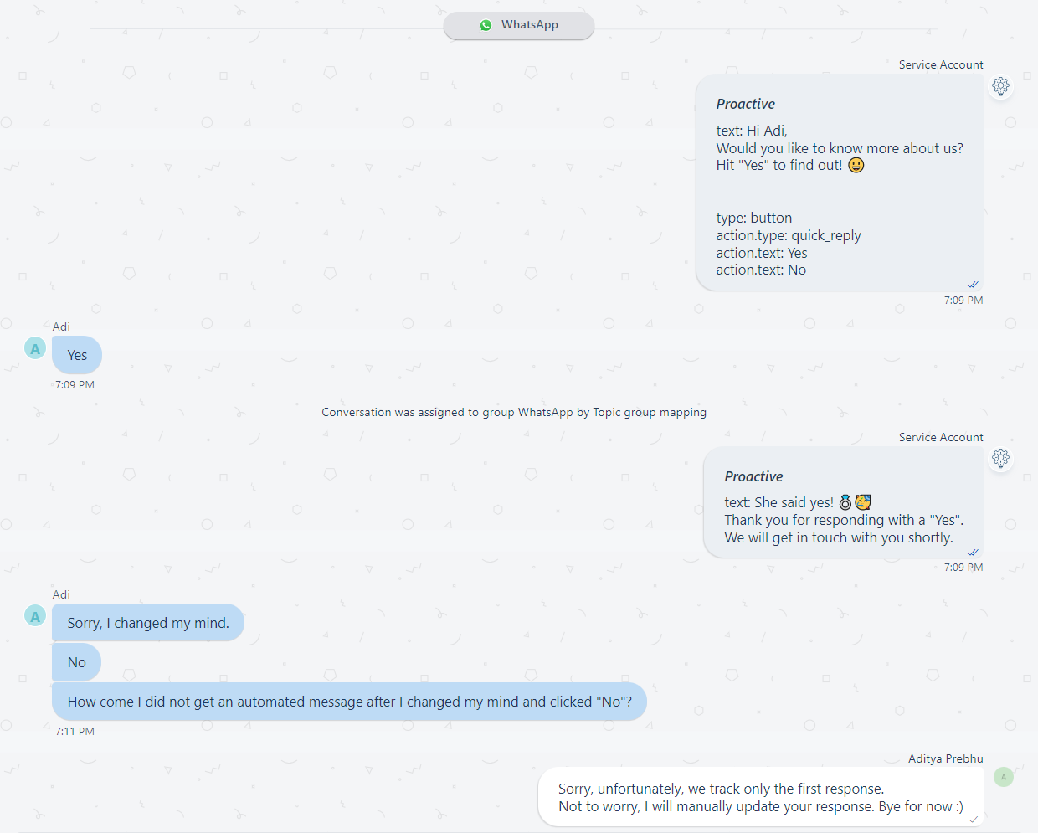Click the 7:11 PM timestamp
The image size is (1038, 833).
point(75,731)
